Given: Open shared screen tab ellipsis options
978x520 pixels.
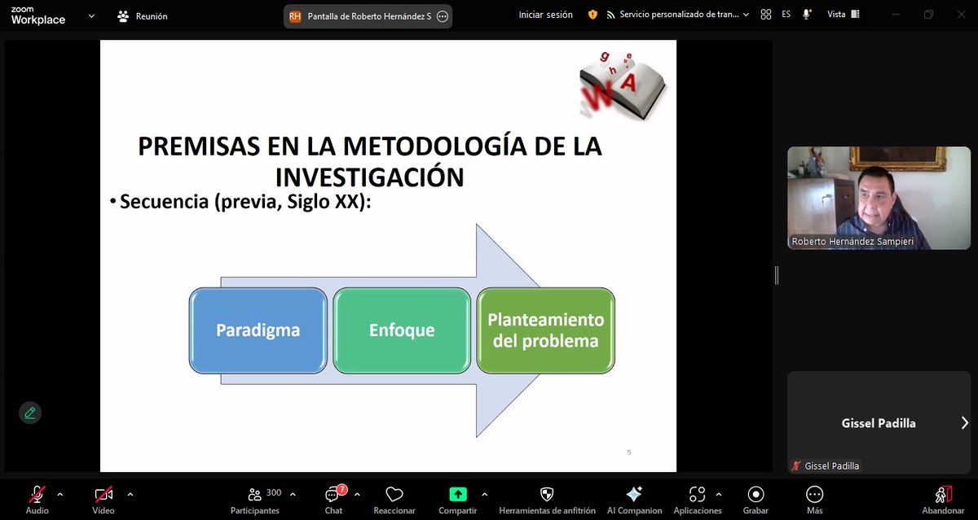Looking at the screenshot, I should (x=442, y=15).
